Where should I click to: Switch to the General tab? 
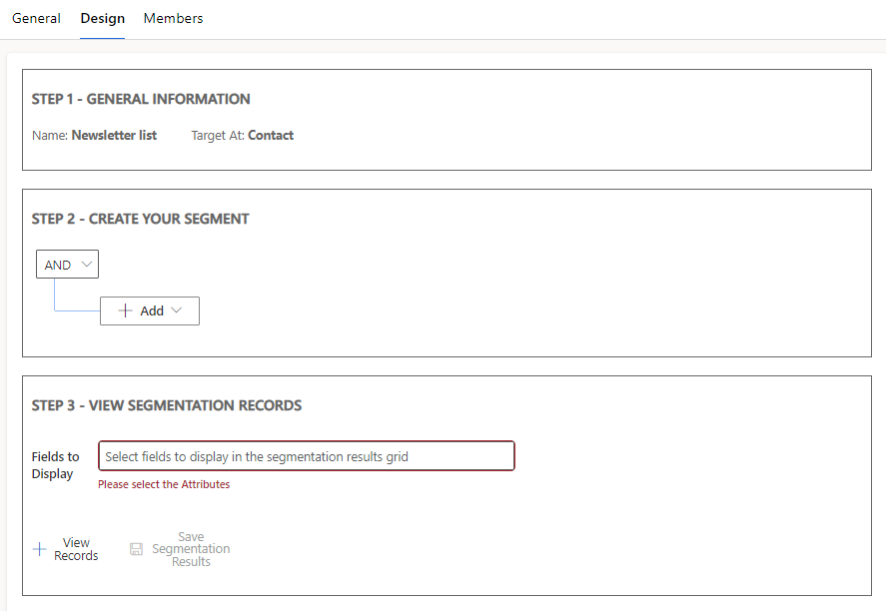tap(36, 18)
